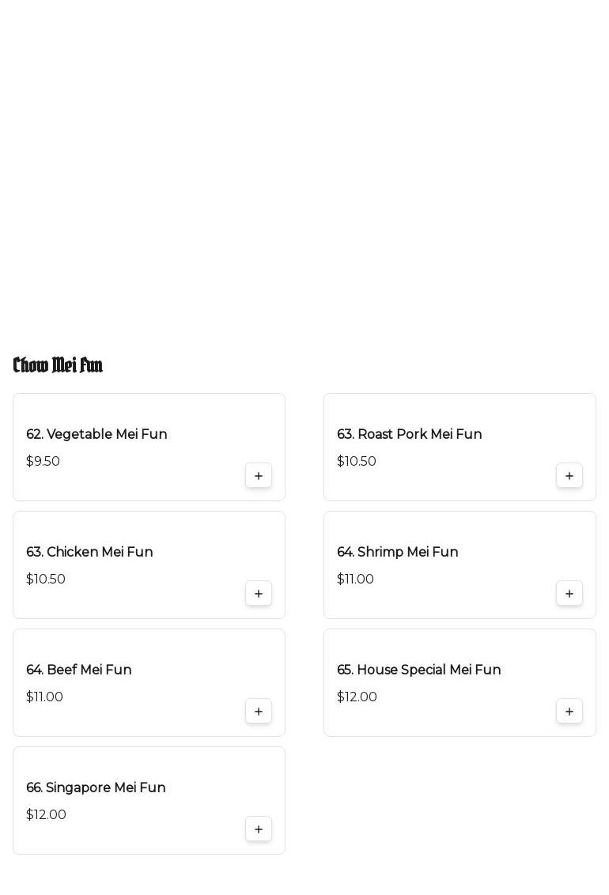Viewport: 609px width, 895px height.
Task: Click the $11.00 Shrimp Mei Fun price
Action: pos(355,579)
